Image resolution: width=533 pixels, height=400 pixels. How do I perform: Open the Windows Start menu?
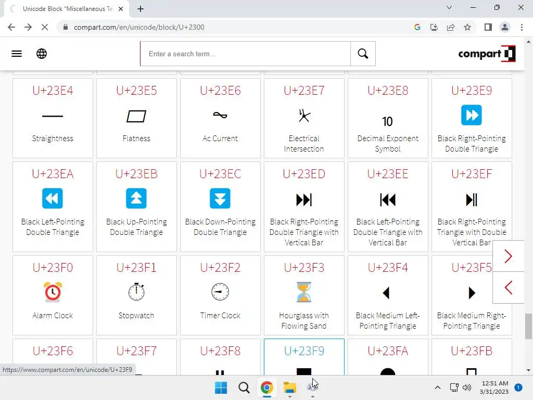tap(221, 387)
